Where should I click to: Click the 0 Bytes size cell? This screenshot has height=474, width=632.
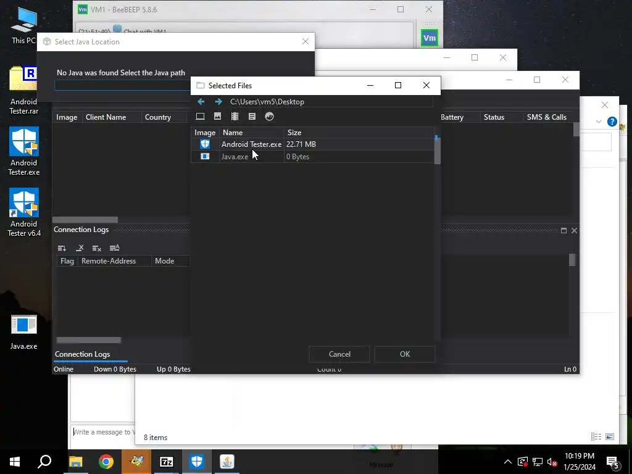pos(297,157)
